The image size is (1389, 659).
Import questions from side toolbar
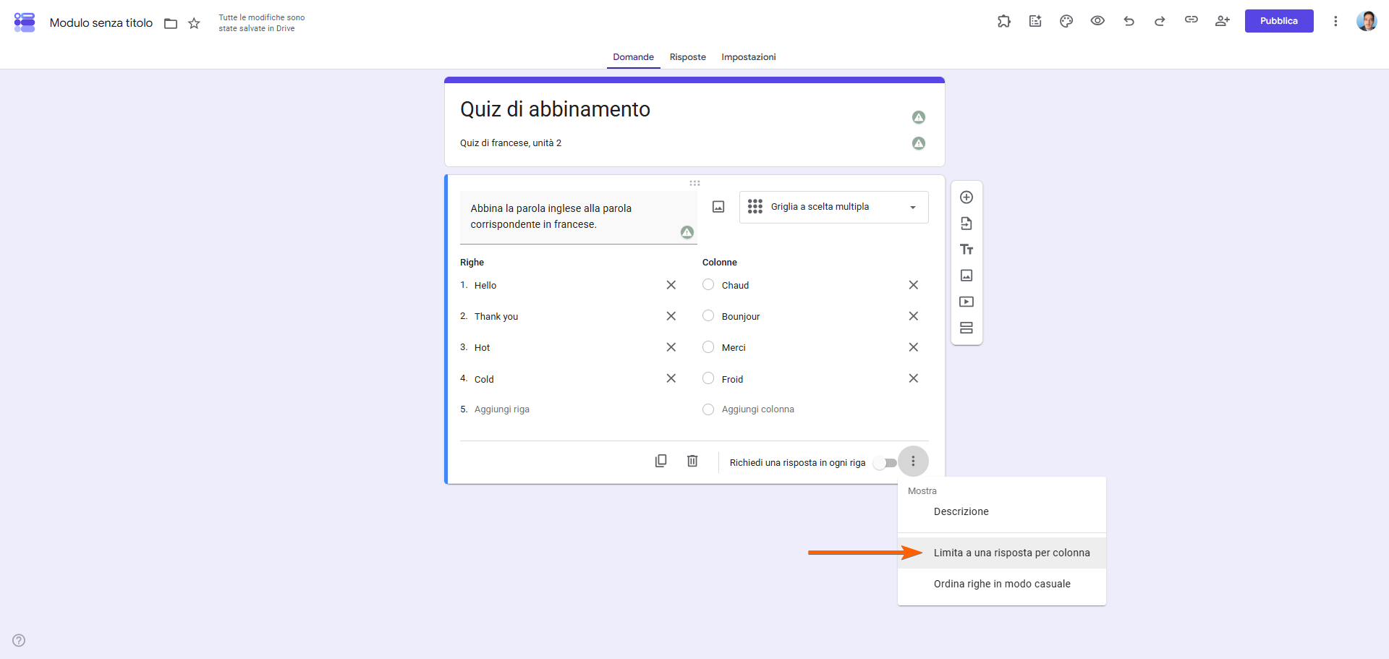click(x=967, y=223)
